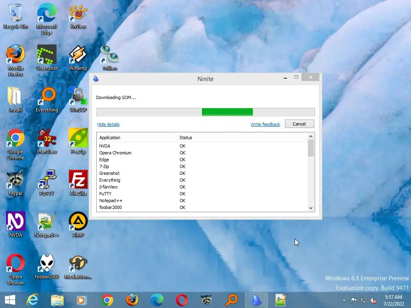This screenshot has height=308, width=411.
Task: Open File Explorer from the taskbar
Action: (57, 300)
